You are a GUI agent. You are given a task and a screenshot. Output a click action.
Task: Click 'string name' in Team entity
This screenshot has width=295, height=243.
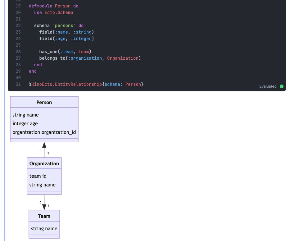[x=44, y=228]
